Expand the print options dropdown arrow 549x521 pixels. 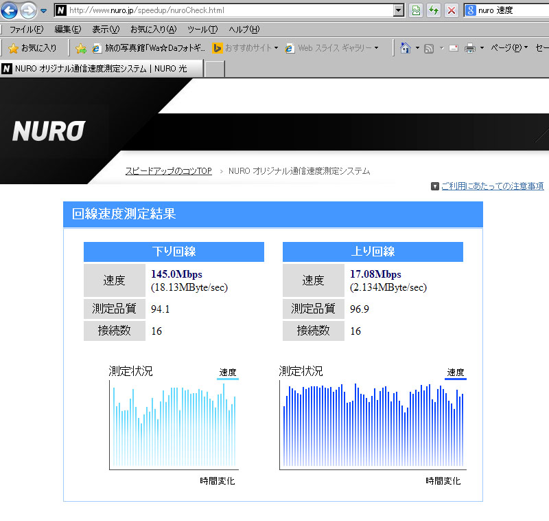pyautogui.click(x=482, y=48)
